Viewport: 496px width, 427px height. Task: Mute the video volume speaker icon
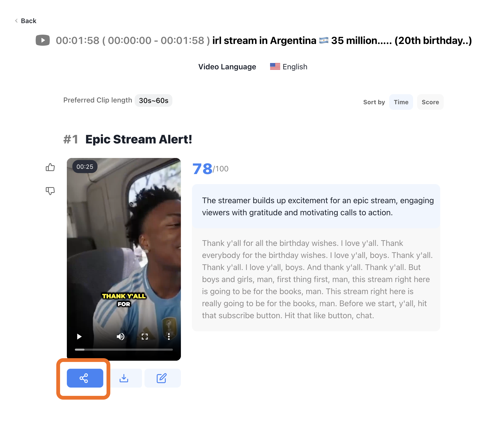click(121, 336)
